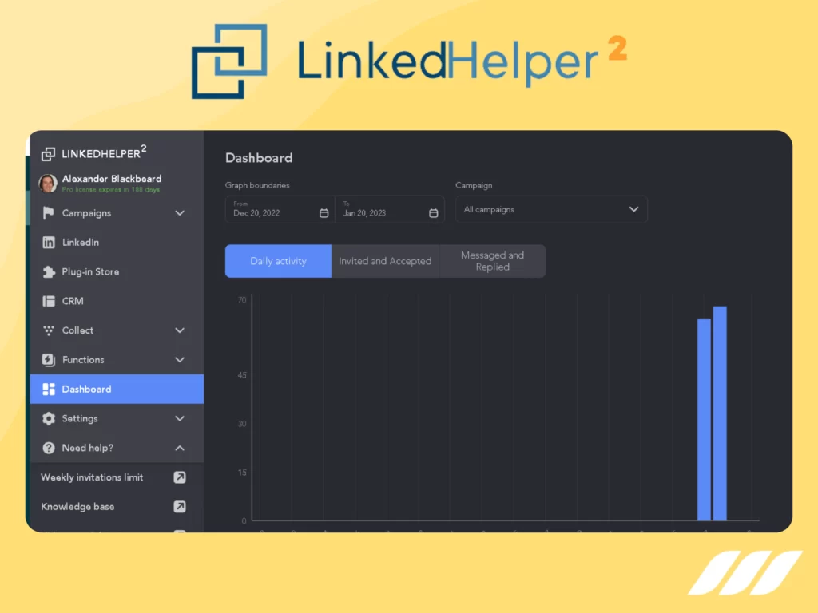
Task: Click the Need help question mark icon
Action: 49,448
